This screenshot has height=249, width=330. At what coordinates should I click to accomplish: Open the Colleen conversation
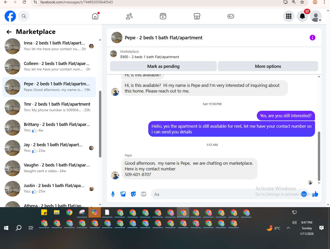[x=49, y=66]
